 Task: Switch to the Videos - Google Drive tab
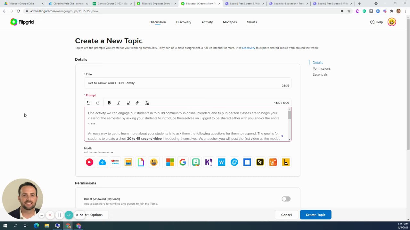pos(23,4)
